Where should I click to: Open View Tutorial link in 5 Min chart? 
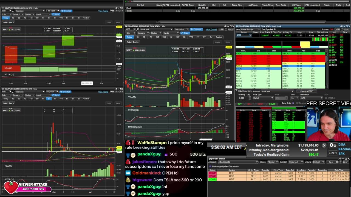(103, 11)
